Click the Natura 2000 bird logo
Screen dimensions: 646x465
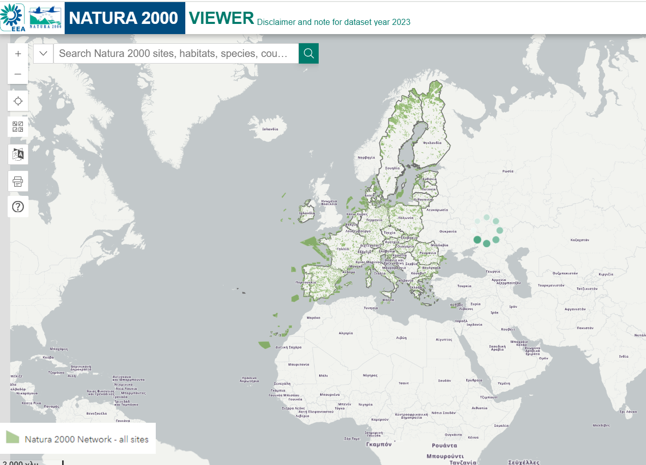[x=46, y=18]
